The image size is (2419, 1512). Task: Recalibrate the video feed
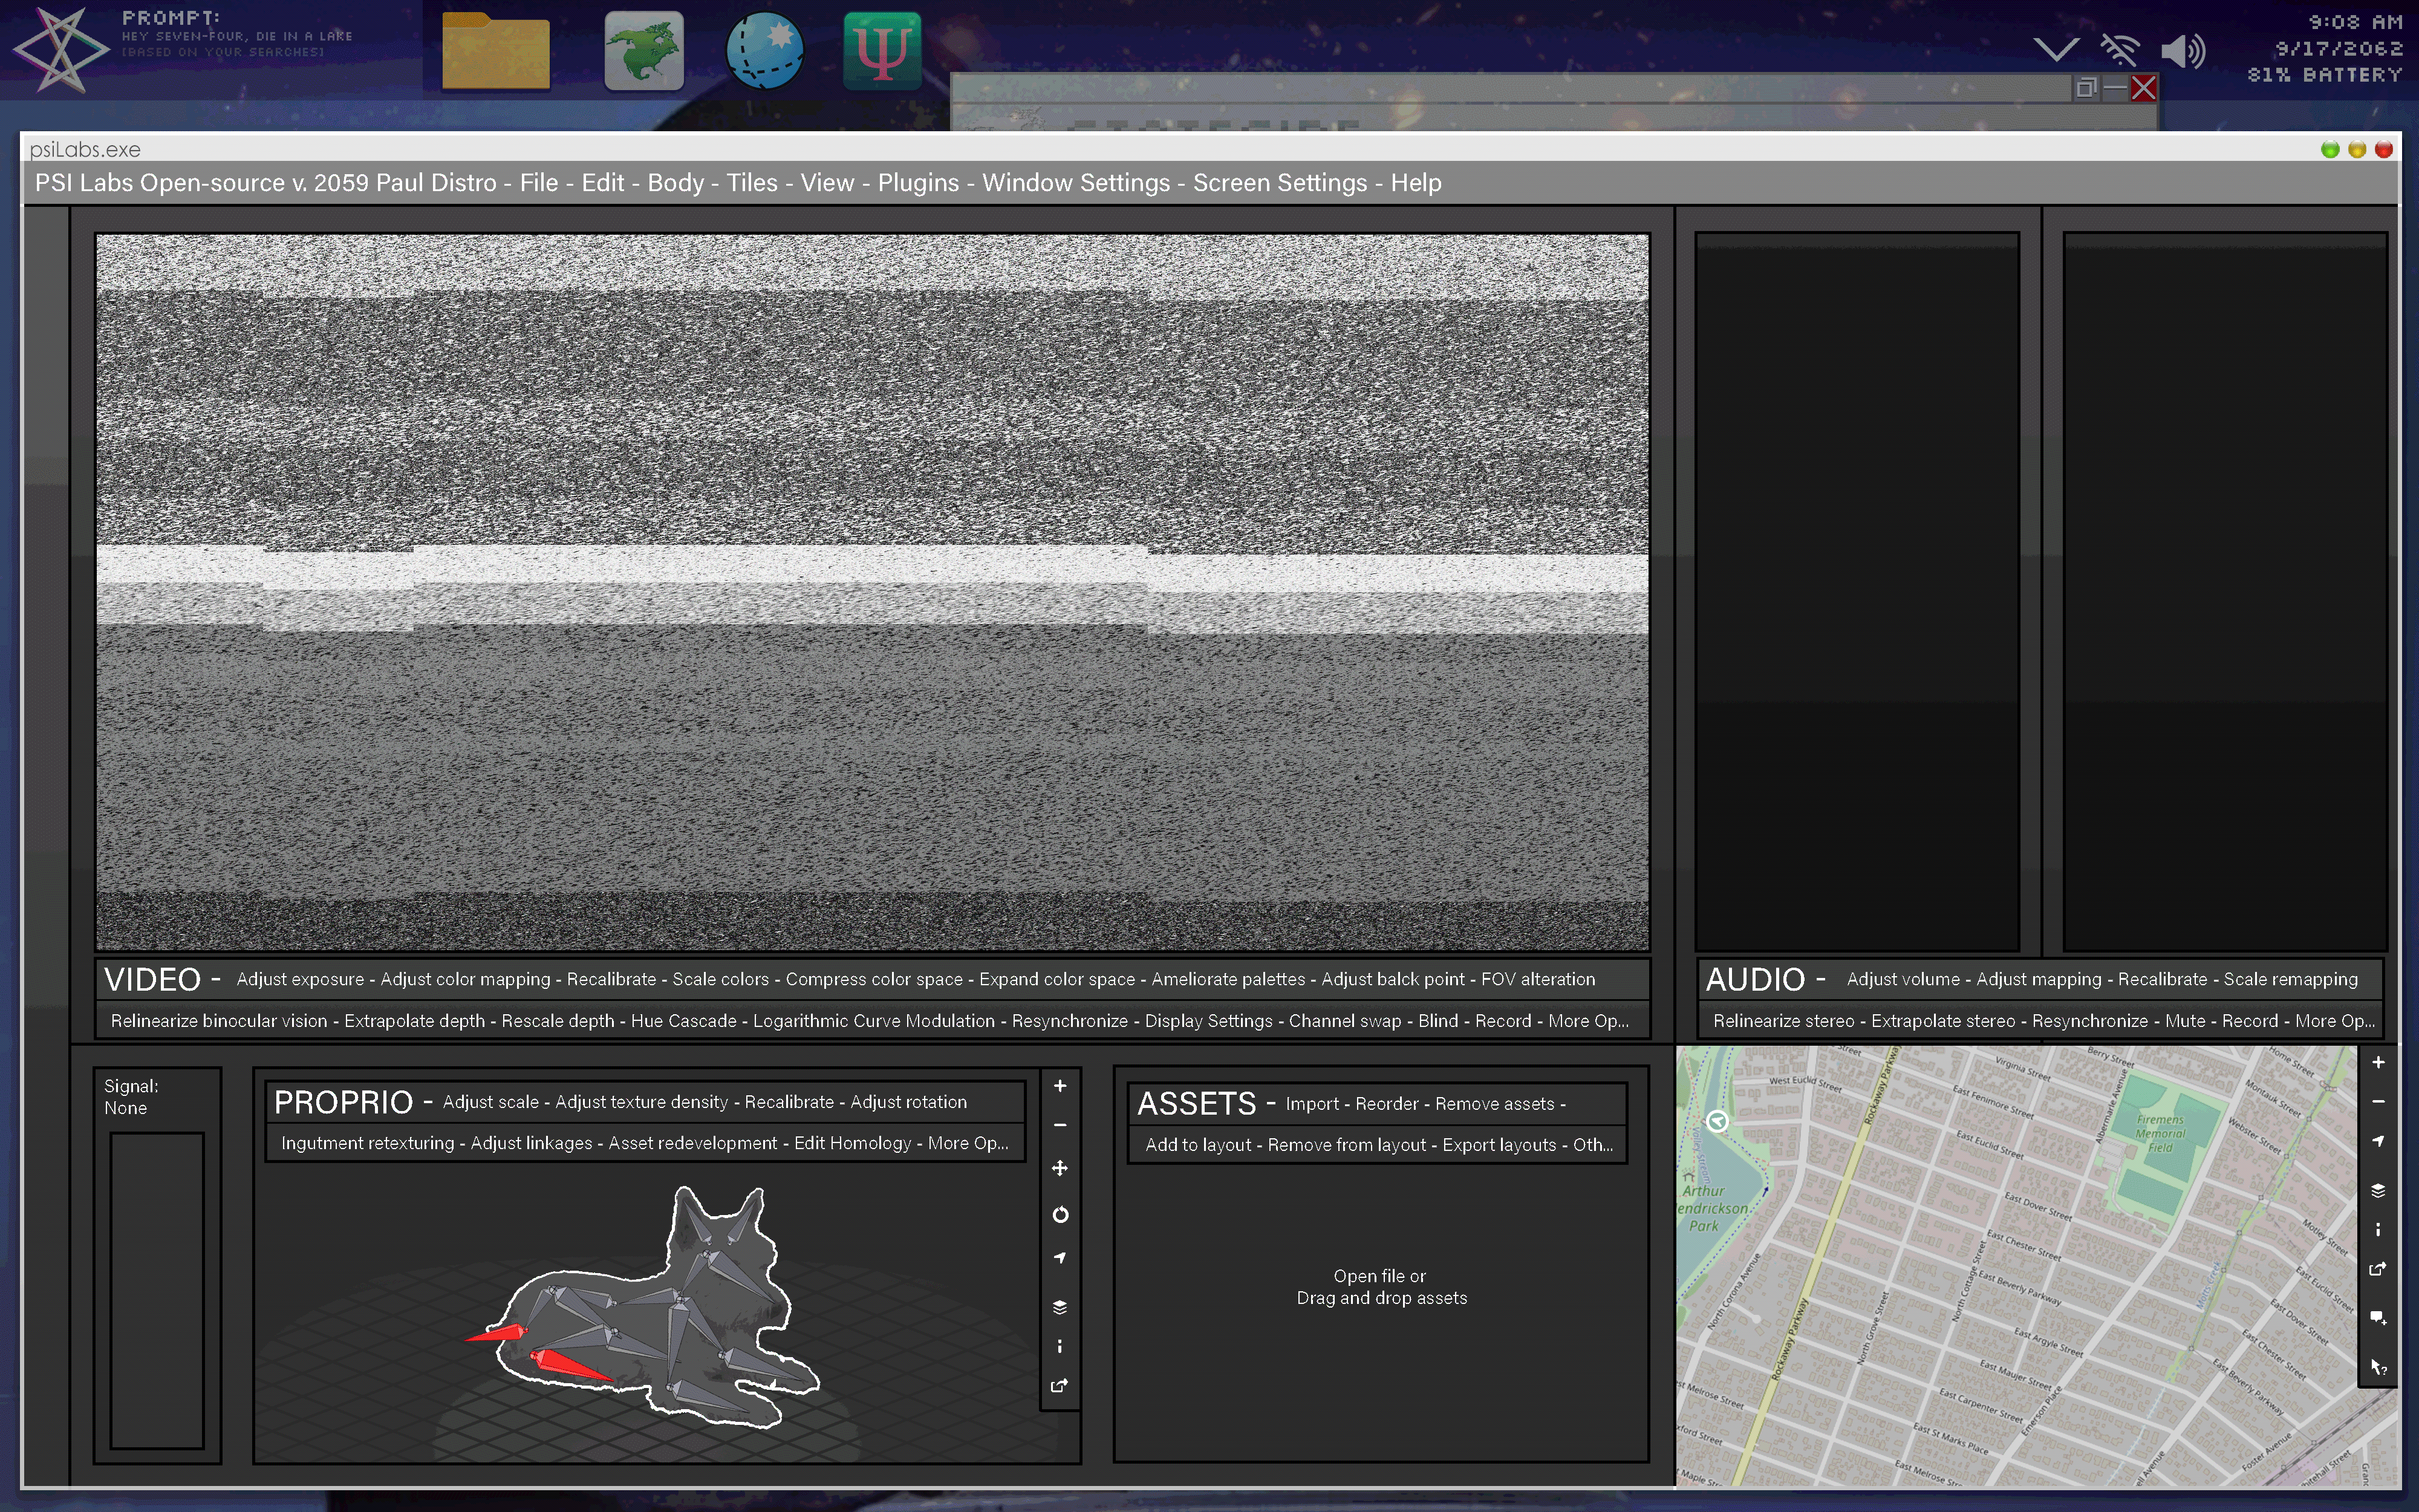[x=610, y=979]
